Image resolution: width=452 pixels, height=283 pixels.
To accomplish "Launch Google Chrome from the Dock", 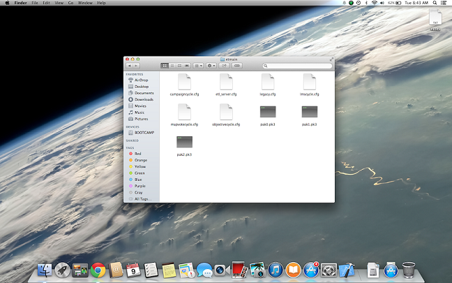I will tap(98, 270).
